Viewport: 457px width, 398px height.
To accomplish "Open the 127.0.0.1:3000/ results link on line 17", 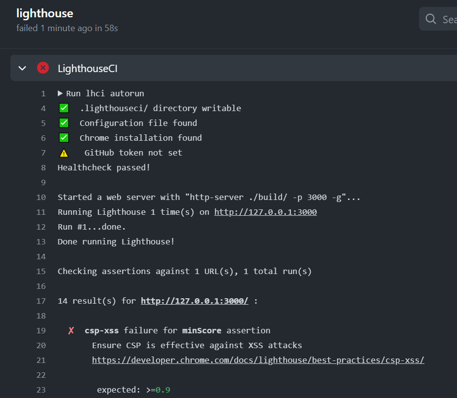I will point(194,301).
